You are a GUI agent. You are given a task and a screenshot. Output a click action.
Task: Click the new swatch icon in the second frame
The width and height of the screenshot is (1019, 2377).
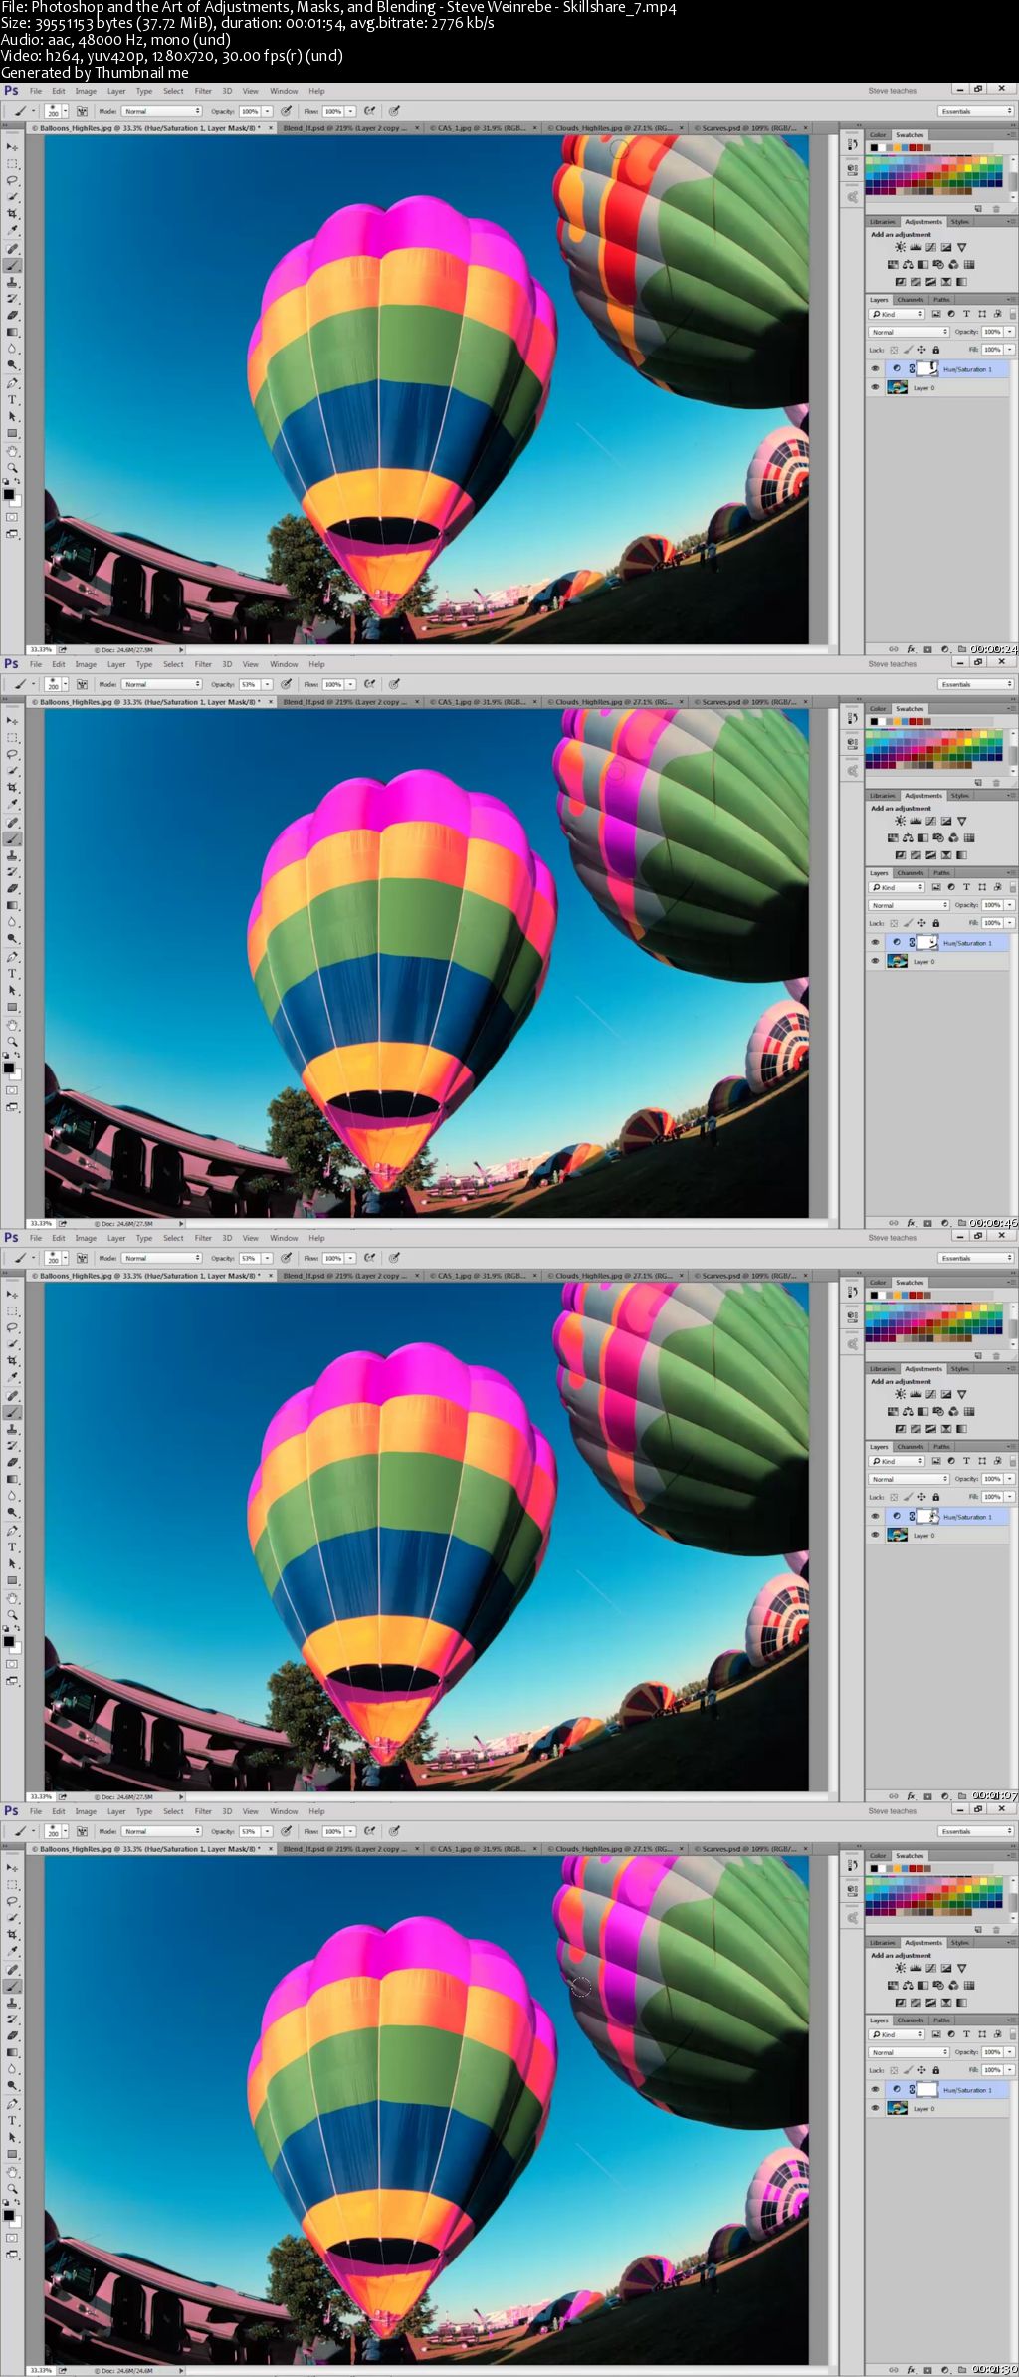pyautogui.click(x=978, y=783)
